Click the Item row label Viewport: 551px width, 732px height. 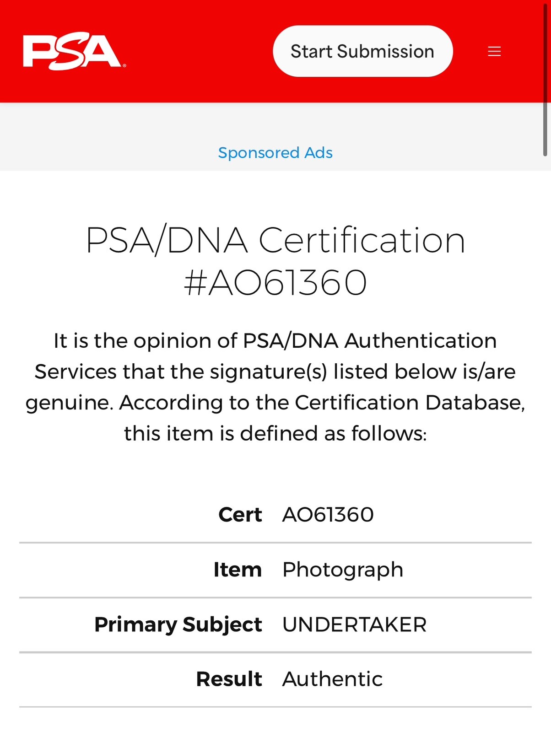tap(238, 570)
